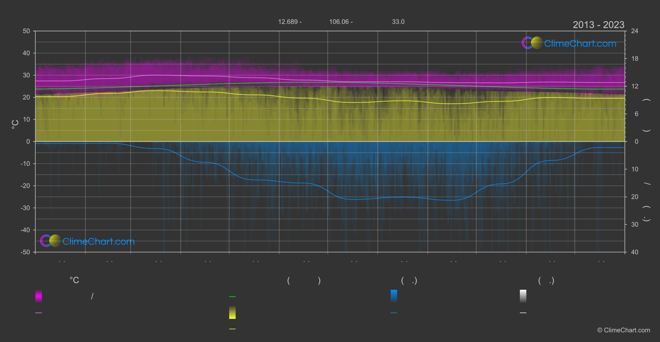Click the ClimeChart logo icon at top right
This screenshot has width=660, height=342.
pyautogui.click(x=532, y=43)
